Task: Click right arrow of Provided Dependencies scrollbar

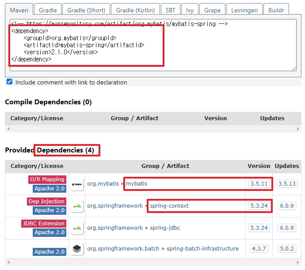Action: coord(298,262)
